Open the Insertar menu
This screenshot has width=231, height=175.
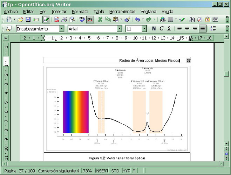(59, 12)
